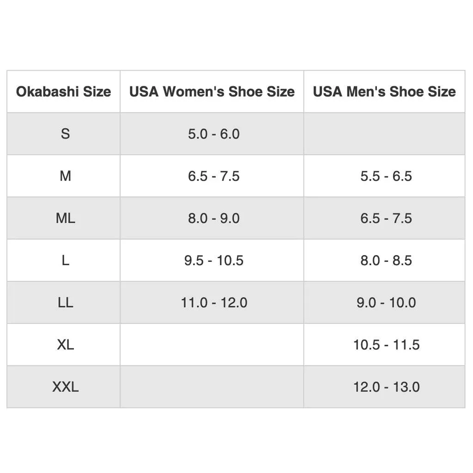This screenshot has height=473, width=473.
Task: Select men's size 8.0 - 8.5 cell
Action: click(384, 261)
